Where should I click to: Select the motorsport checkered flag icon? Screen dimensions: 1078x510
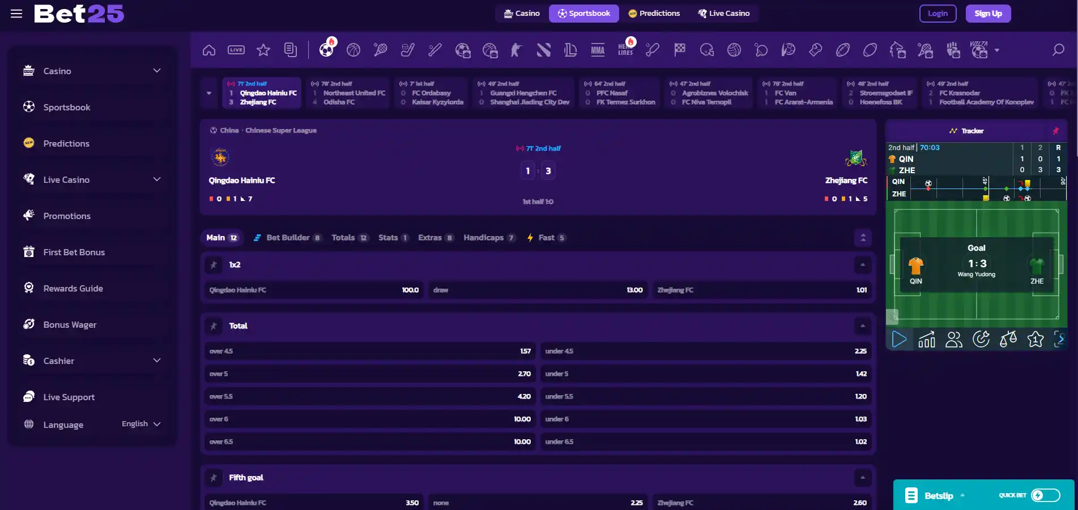pos(680,50)
